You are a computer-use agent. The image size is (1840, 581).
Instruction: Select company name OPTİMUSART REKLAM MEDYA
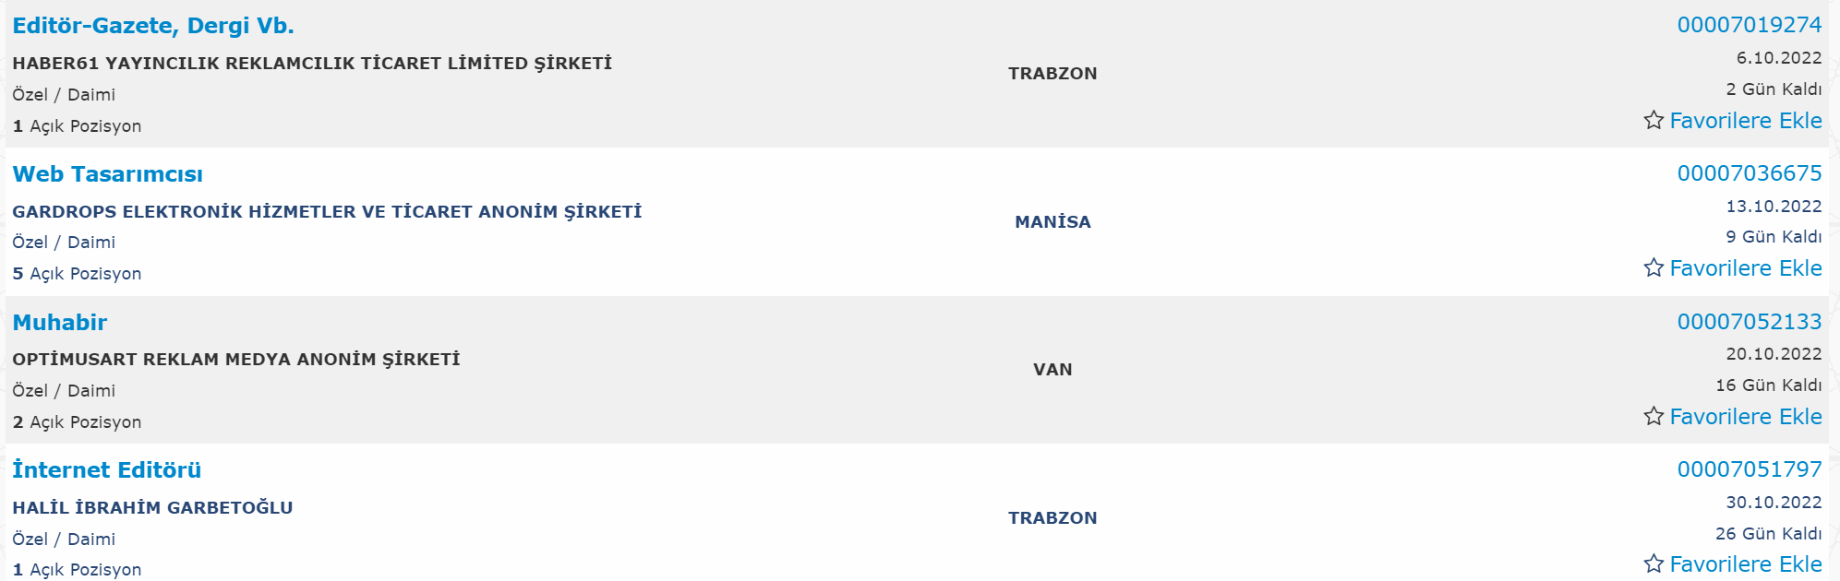[236, 360]
